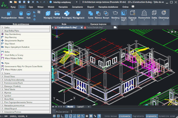The width and height of the screenshot is (178, 118).
Task: Click the Wyciągnij extrude tool
Action: 48,15
